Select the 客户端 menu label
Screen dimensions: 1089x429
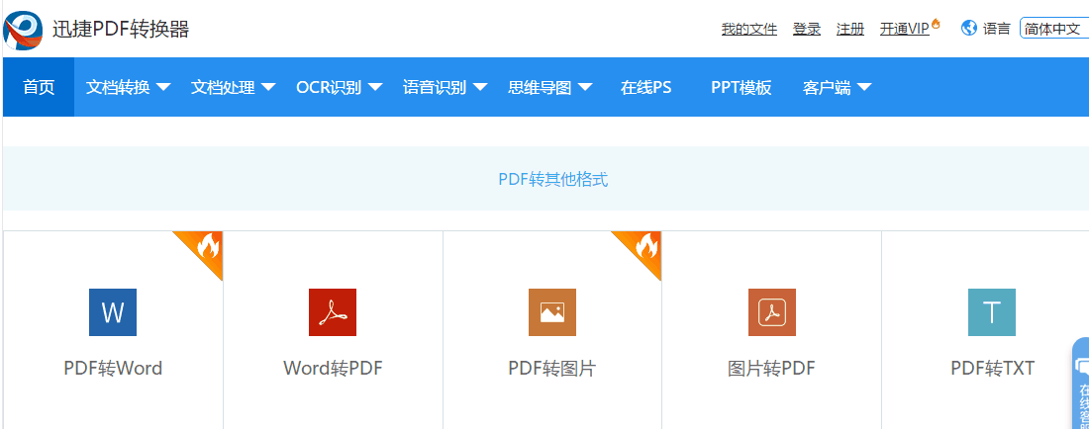click(828, 88)
